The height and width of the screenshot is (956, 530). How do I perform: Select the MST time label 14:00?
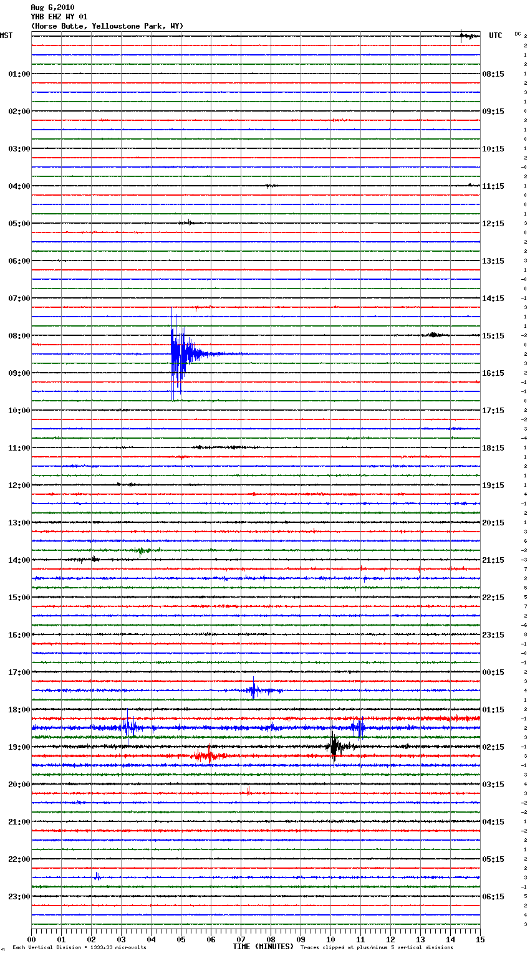19,560
